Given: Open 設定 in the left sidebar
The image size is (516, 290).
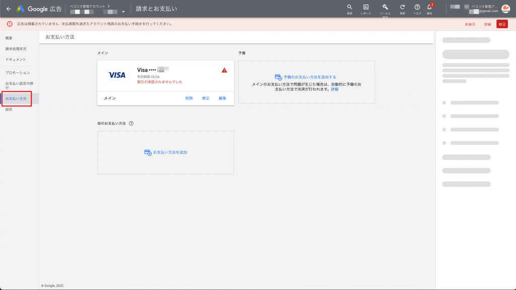Looking at the screenshot, I should pyautogui.click(x=9, y=109).
